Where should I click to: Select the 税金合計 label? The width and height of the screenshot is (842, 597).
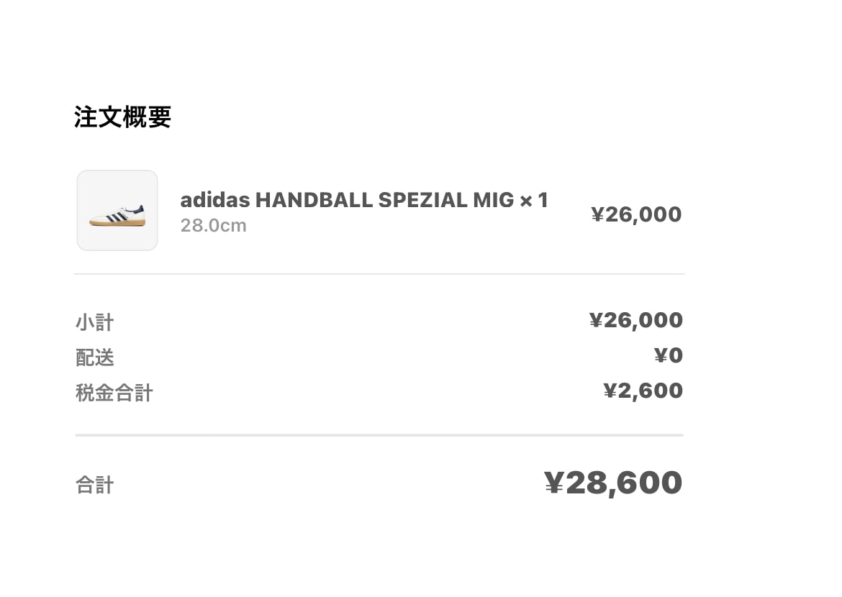(x=114, y=393)
